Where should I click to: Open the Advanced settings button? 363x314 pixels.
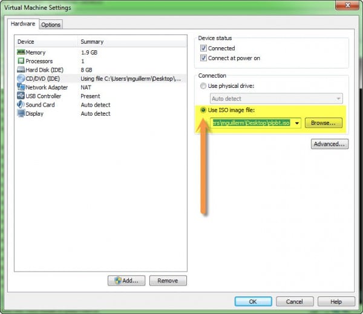(x=330, y=144)
